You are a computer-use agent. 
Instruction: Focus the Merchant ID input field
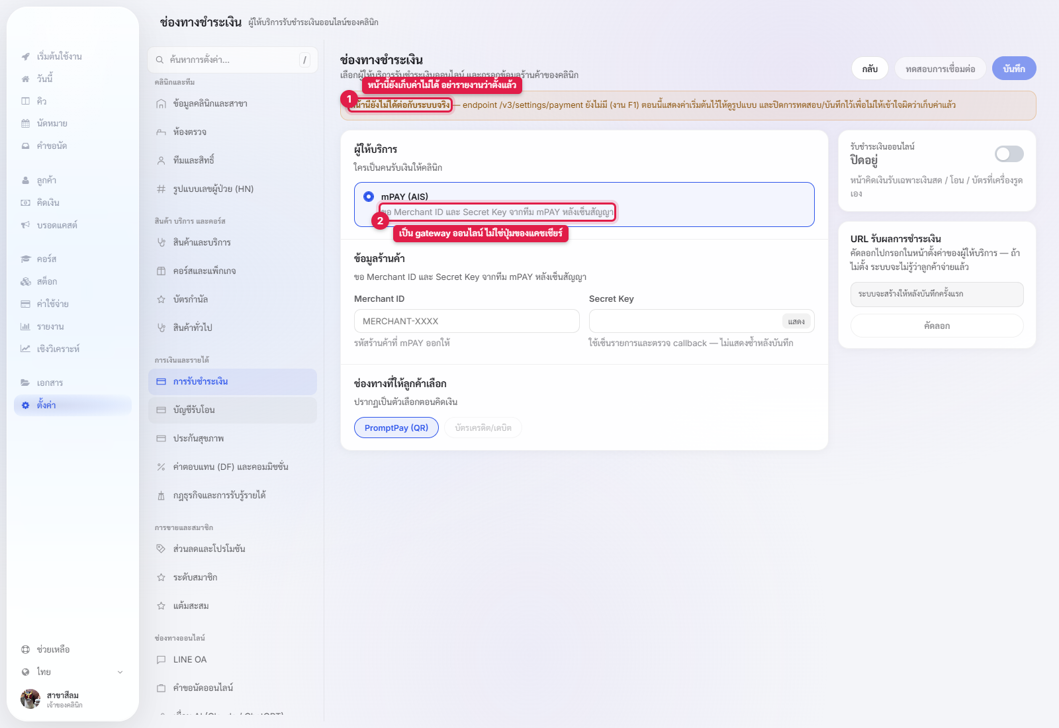(x=467, y=321)
